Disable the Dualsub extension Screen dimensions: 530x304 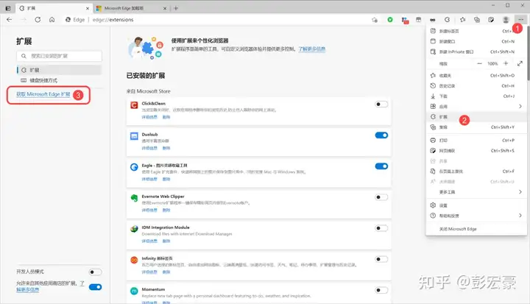(381, 135)
